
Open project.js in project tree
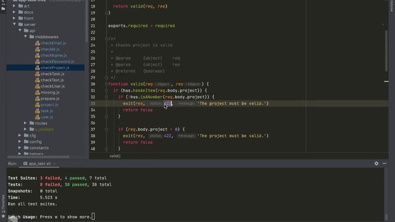(49, 105)
